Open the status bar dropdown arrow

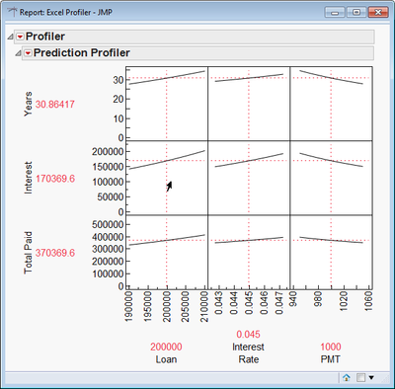(x=371, y=377)
